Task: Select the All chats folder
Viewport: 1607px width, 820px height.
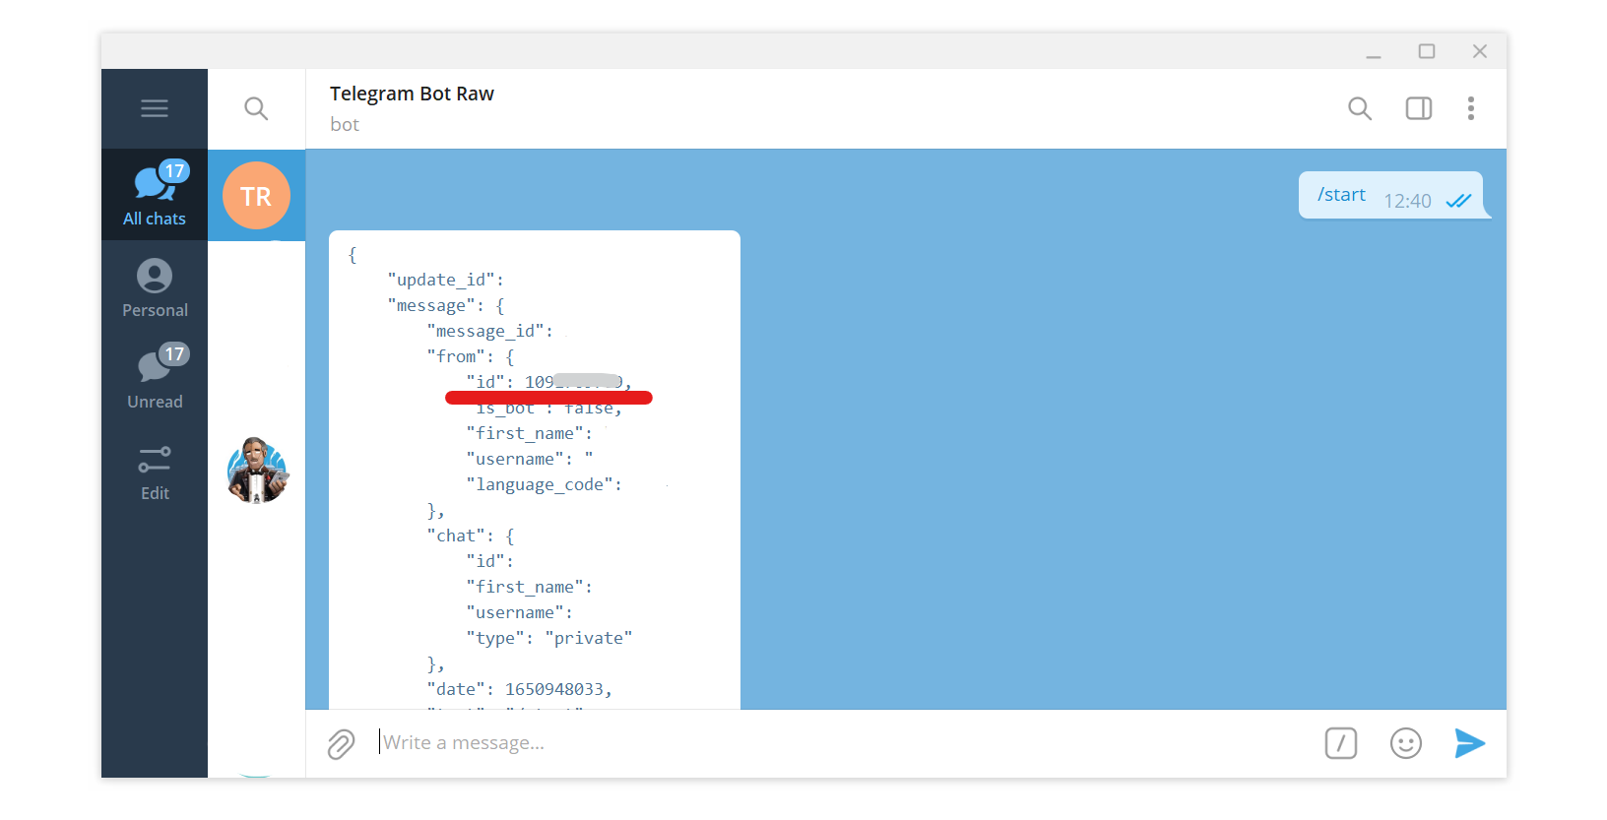Action: point(155,195)
